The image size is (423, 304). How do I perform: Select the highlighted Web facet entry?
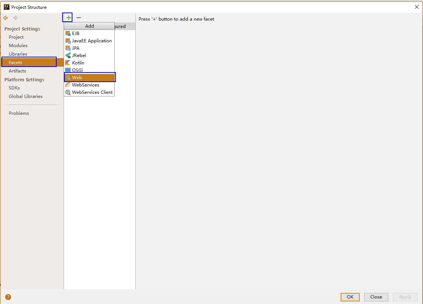tap(89, 78)
